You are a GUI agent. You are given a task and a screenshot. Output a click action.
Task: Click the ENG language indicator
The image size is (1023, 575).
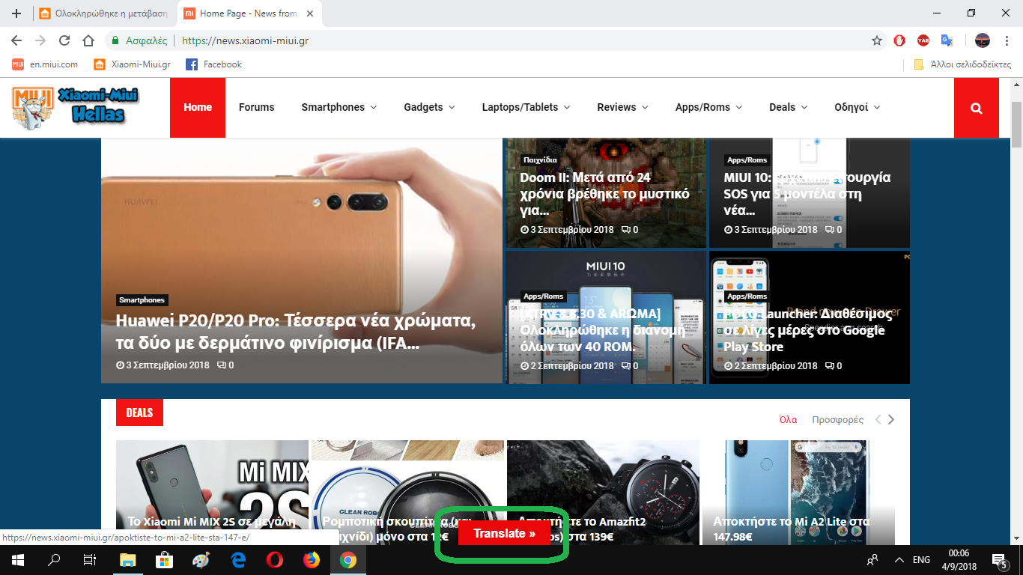922,559
